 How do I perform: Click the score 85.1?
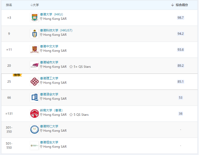[x=180, y=81]
